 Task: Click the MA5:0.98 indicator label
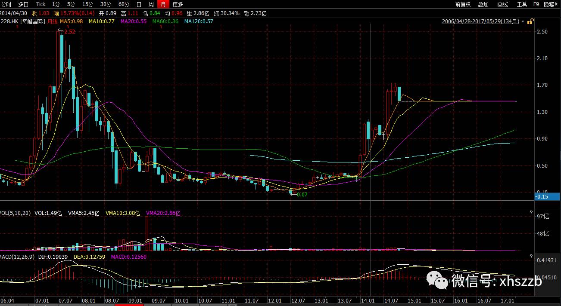click(x=71, y=21)
